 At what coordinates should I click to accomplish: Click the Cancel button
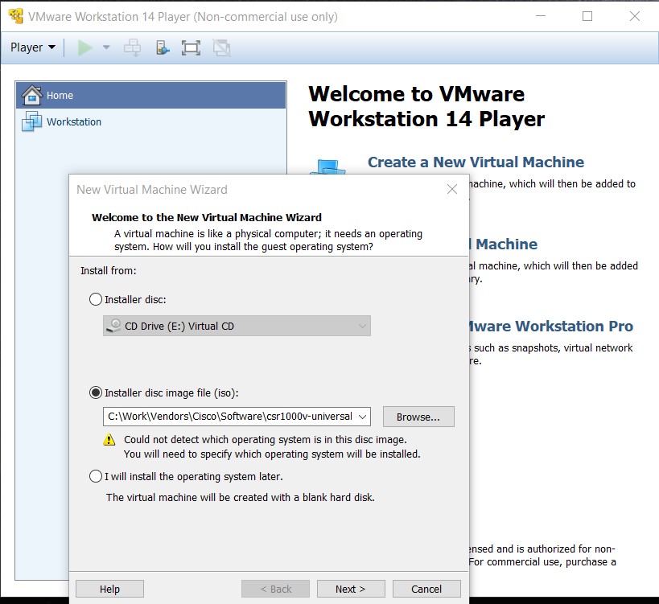tap(426, 589)
